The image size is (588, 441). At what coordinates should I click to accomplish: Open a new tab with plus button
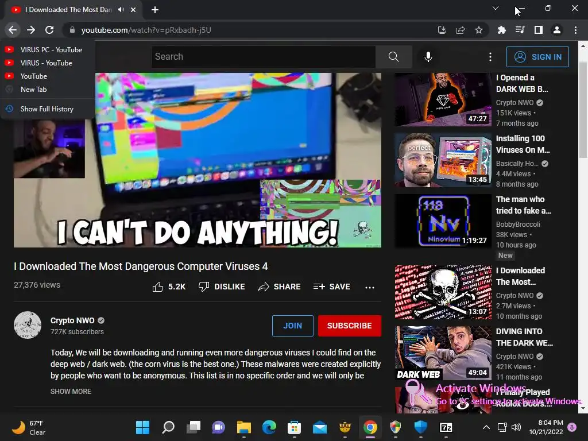tap(155, 10)
